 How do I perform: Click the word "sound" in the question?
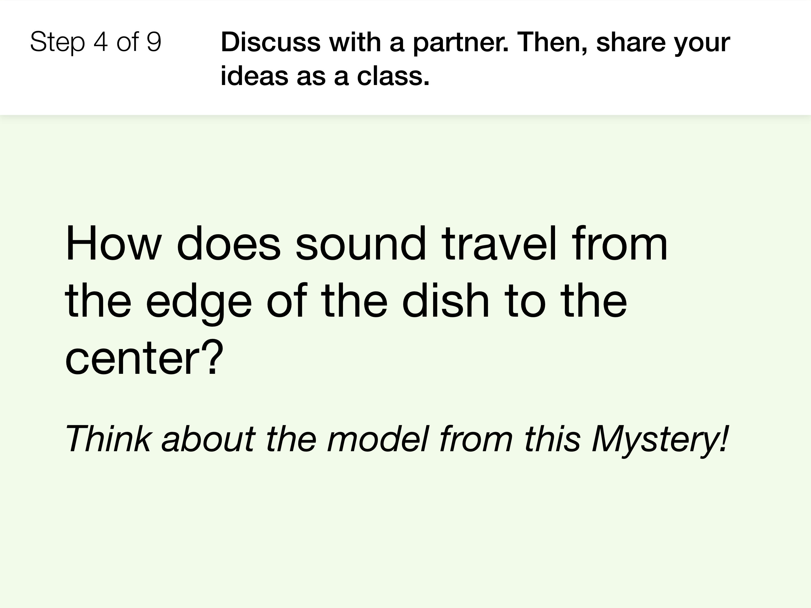(361, 244)
